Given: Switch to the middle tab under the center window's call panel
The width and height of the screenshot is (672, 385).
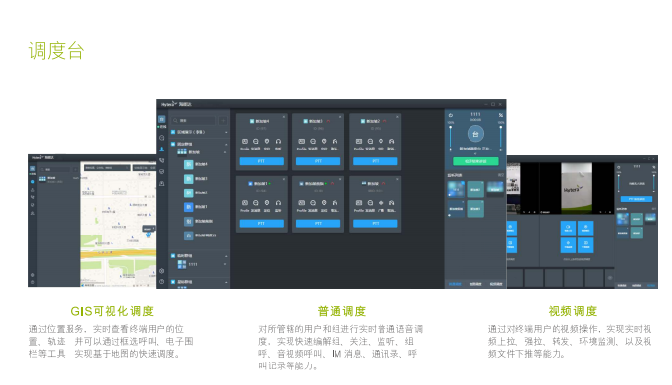Looking at the screenshot, I should pyautogui.click(x=475, y=284).
